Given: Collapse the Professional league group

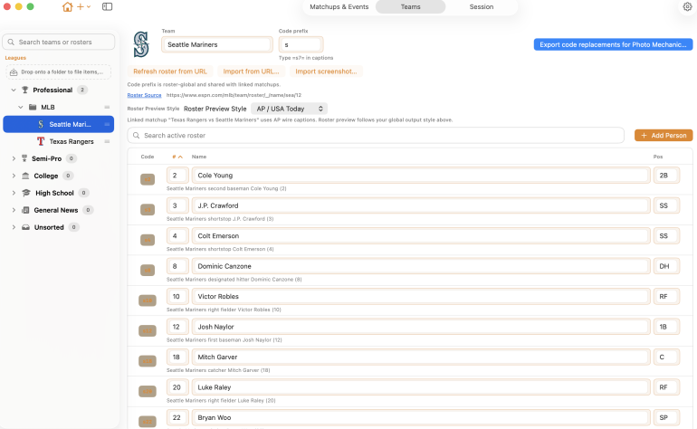Looking at the screenshot, I should (x=14, y=90).
